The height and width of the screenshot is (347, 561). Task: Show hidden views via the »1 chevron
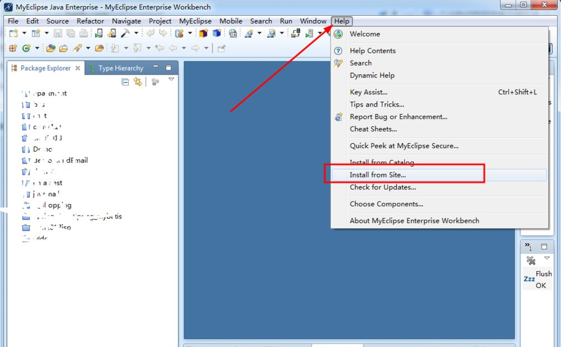pyautogui.click(x=528, y=246)
